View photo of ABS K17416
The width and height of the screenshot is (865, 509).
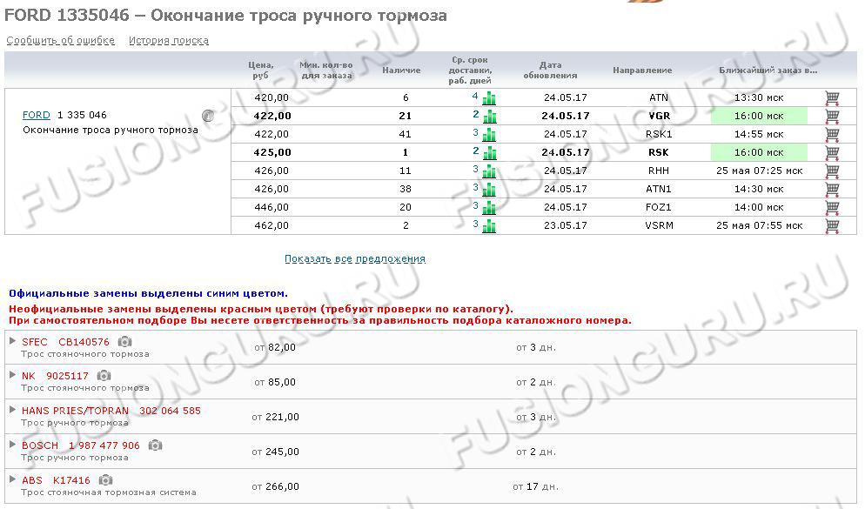[105, 479]
